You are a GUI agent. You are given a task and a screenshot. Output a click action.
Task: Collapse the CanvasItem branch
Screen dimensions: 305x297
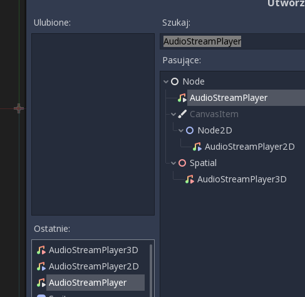173,114
